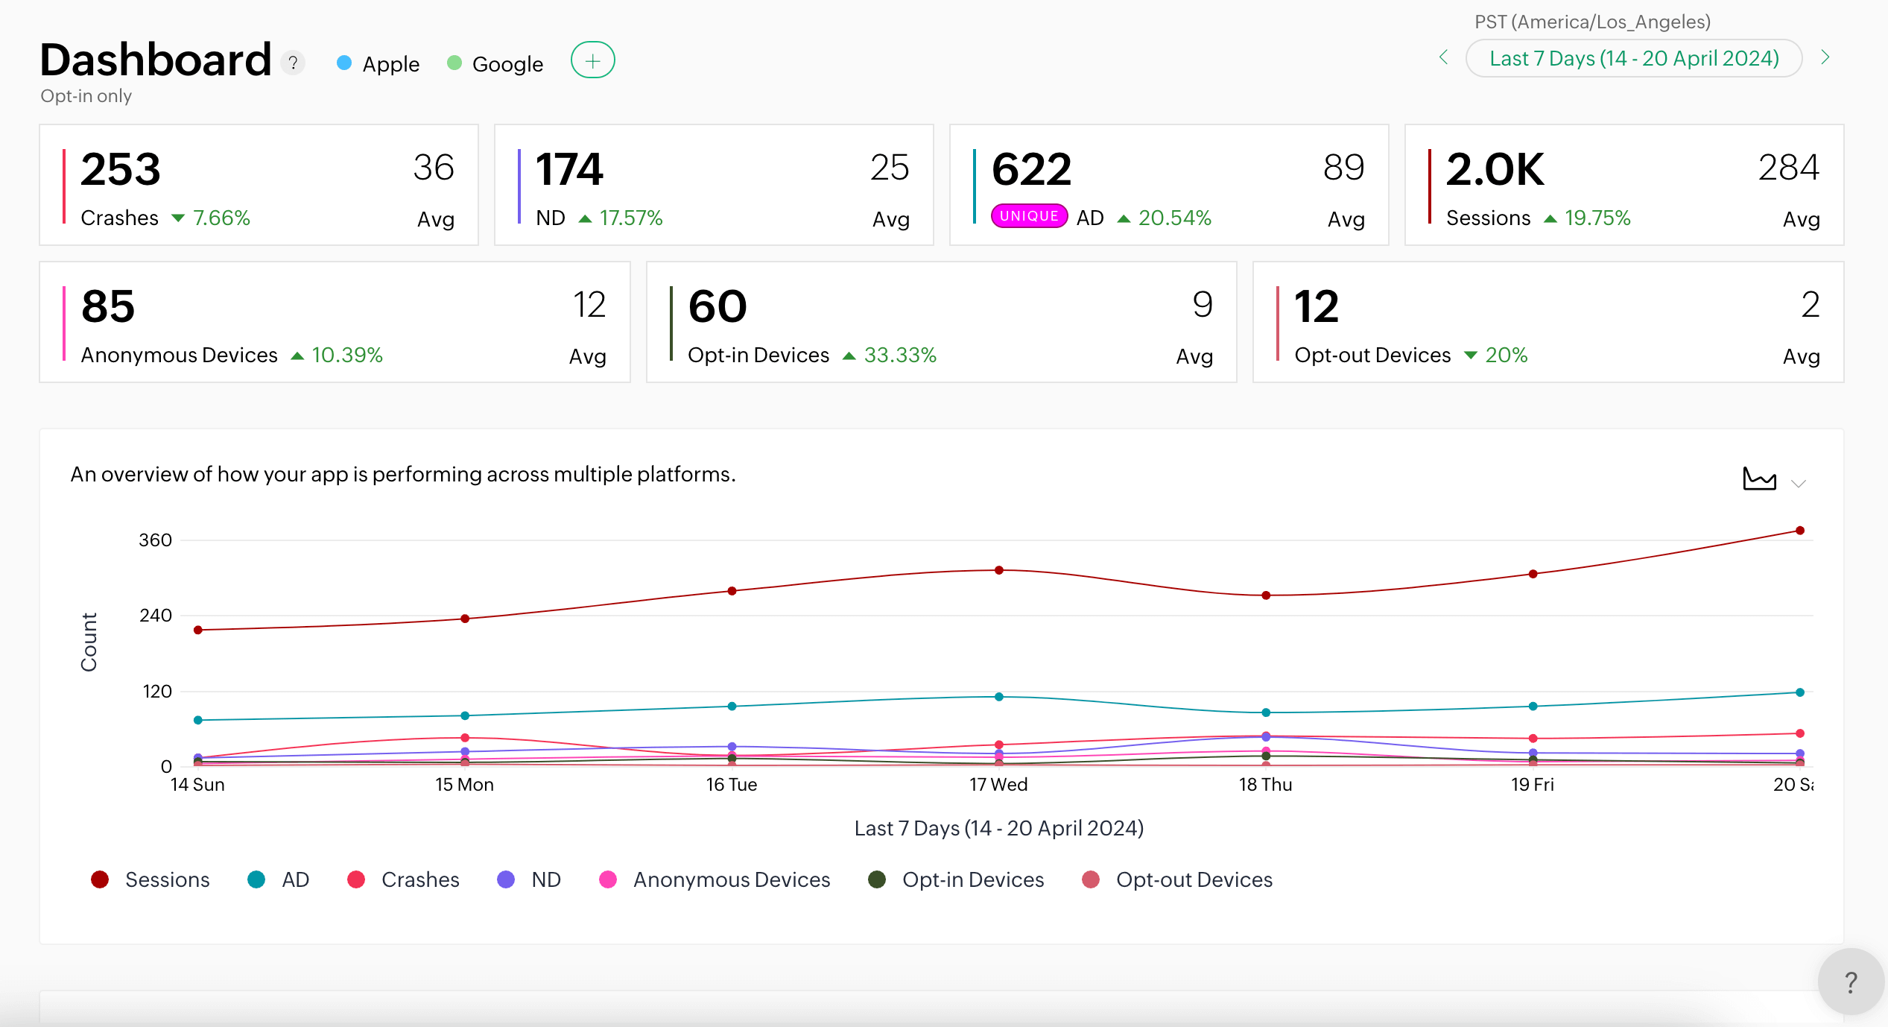This screenshot has width=1888, height=1027.
Task: Toggle the ND legend item
Action: 529,879
